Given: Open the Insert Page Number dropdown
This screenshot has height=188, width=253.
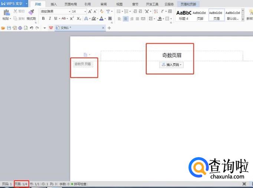Looking at the screenshot, I should tap(171, 65).
